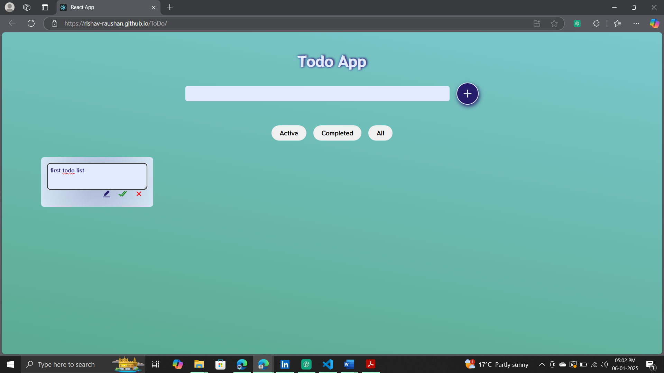664x373 pixels.
Task: Select the All filter button
Action: (380, 133)
